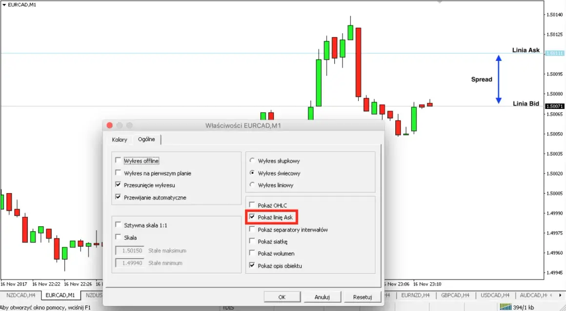Screen dimensions: 566x311
Task: Open the GBPCAD,H4 chart tab
Action: tap(455, 295)
